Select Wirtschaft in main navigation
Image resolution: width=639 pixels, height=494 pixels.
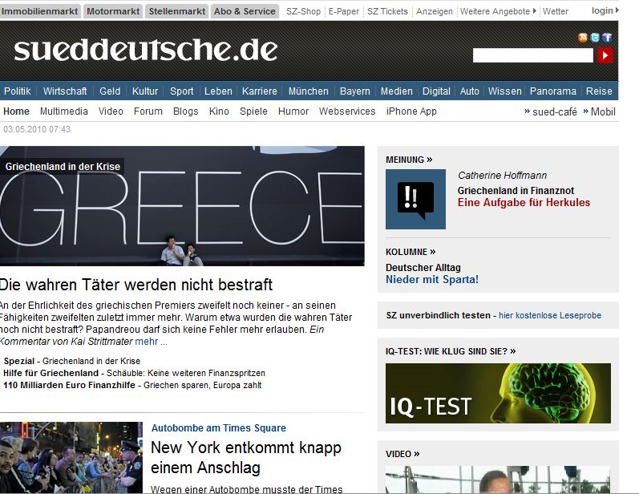65,91
